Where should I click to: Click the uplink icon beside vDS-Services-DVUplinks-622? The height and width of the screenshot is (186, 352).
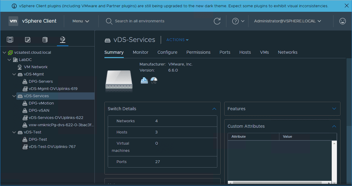[25, 118]
